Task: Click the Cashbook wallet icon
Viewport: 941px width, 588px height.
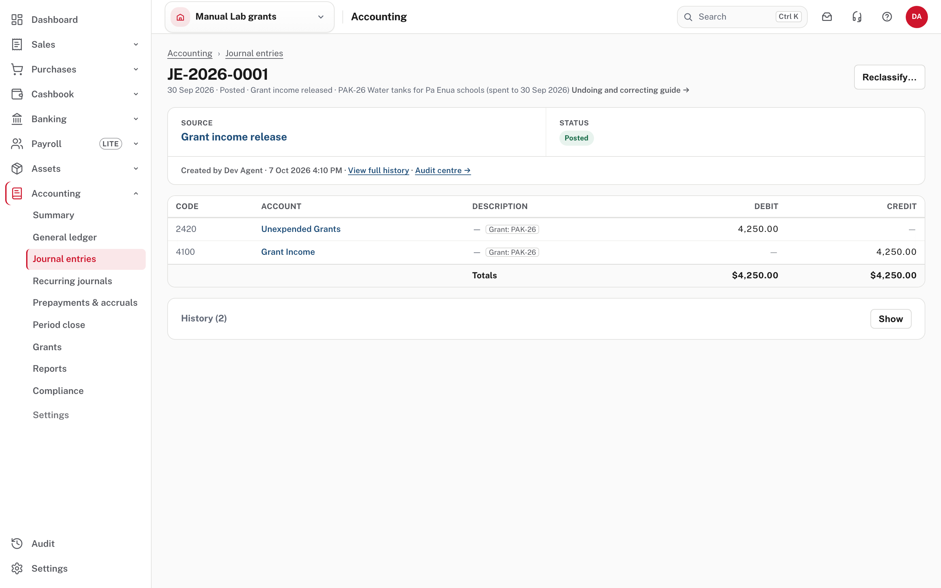Action: (17, 94)
